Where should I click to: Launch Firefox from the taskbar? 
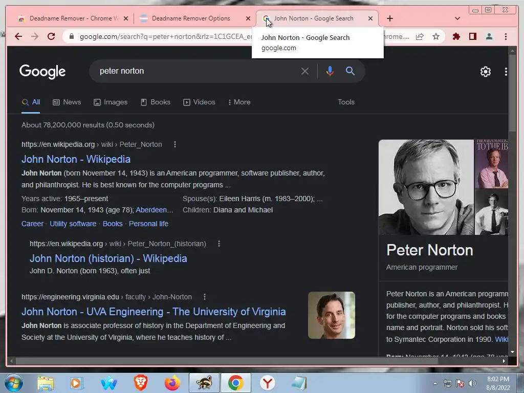click(x=172, y=383)
